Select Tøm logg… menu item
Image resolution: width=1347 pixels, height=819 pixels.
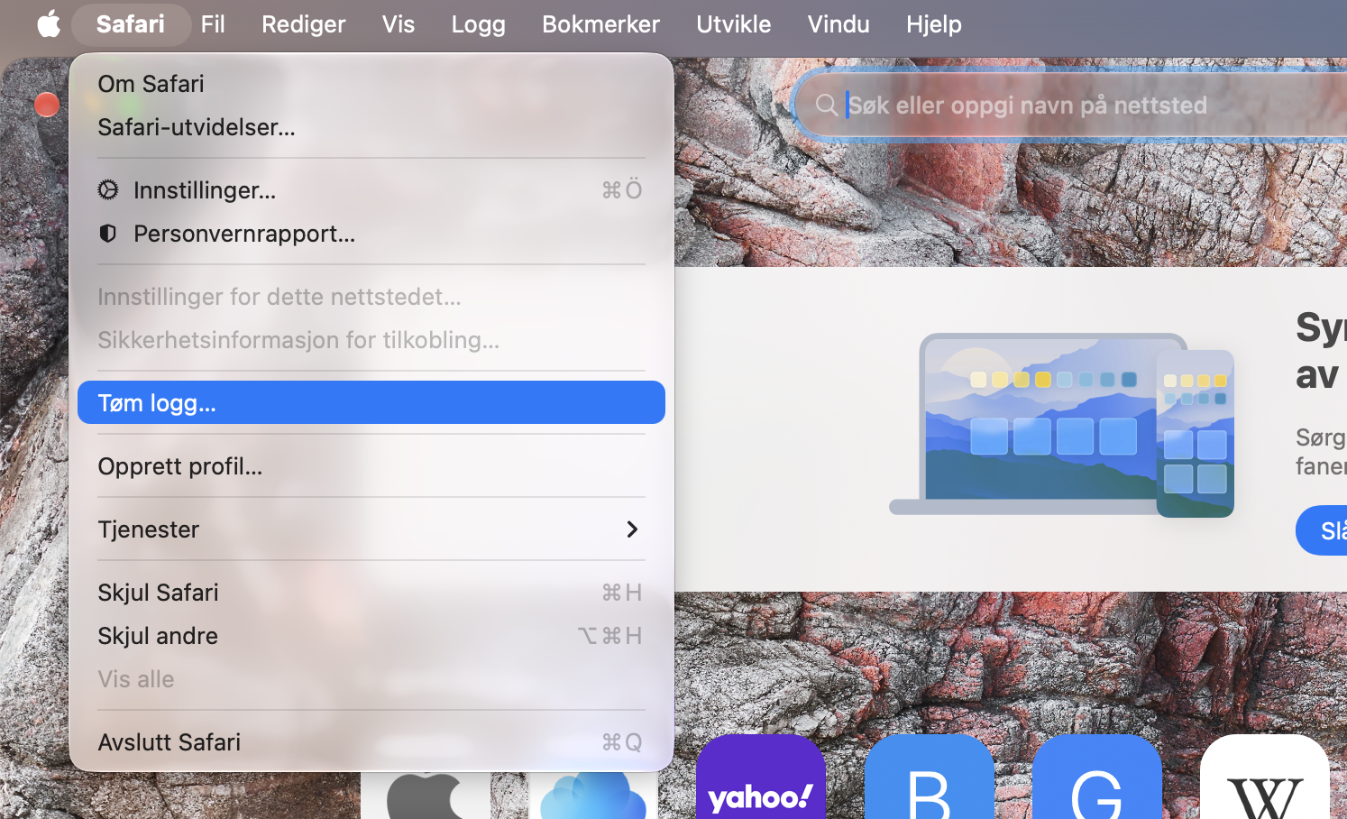coord(371,402)
